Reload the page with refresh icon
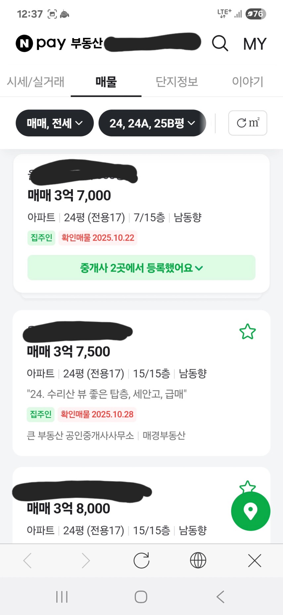The width and height of the screenshot is (283, 615). tap(141, 561)
